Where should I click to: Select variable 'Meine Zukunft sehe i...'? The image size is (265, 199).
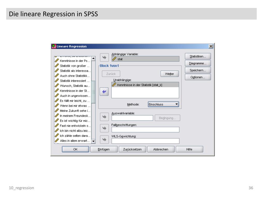(73, 111)
